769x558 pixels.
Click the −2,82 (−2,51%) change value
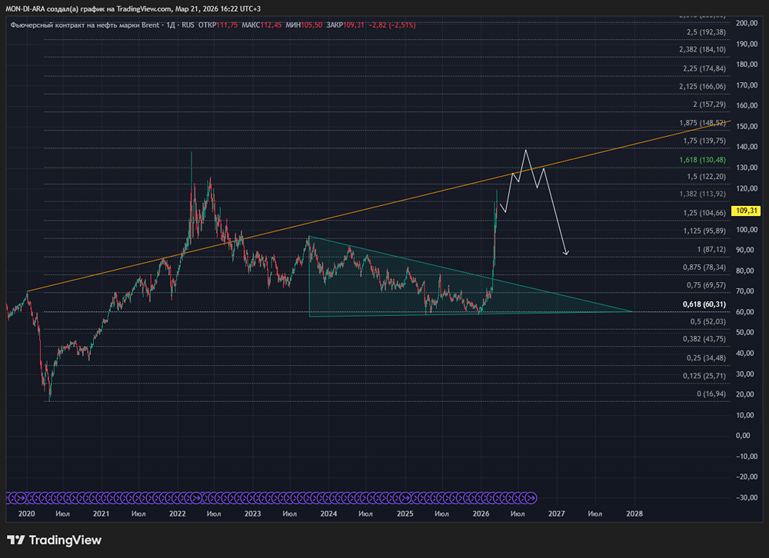(392, 25)
